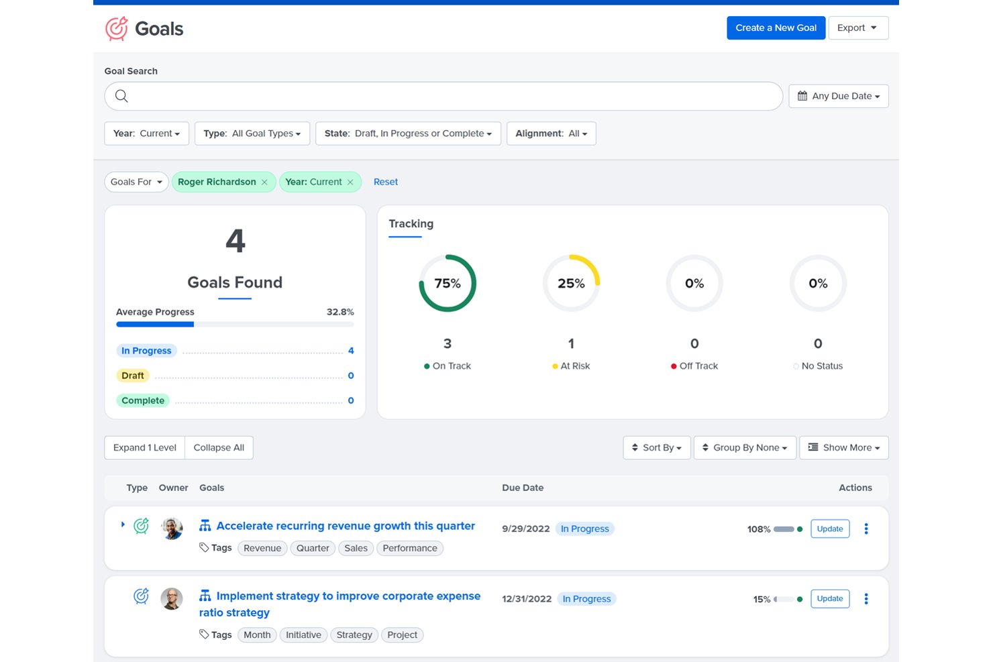Click the Performance tag
Screen dimensions: 993x662
(410, 548)
